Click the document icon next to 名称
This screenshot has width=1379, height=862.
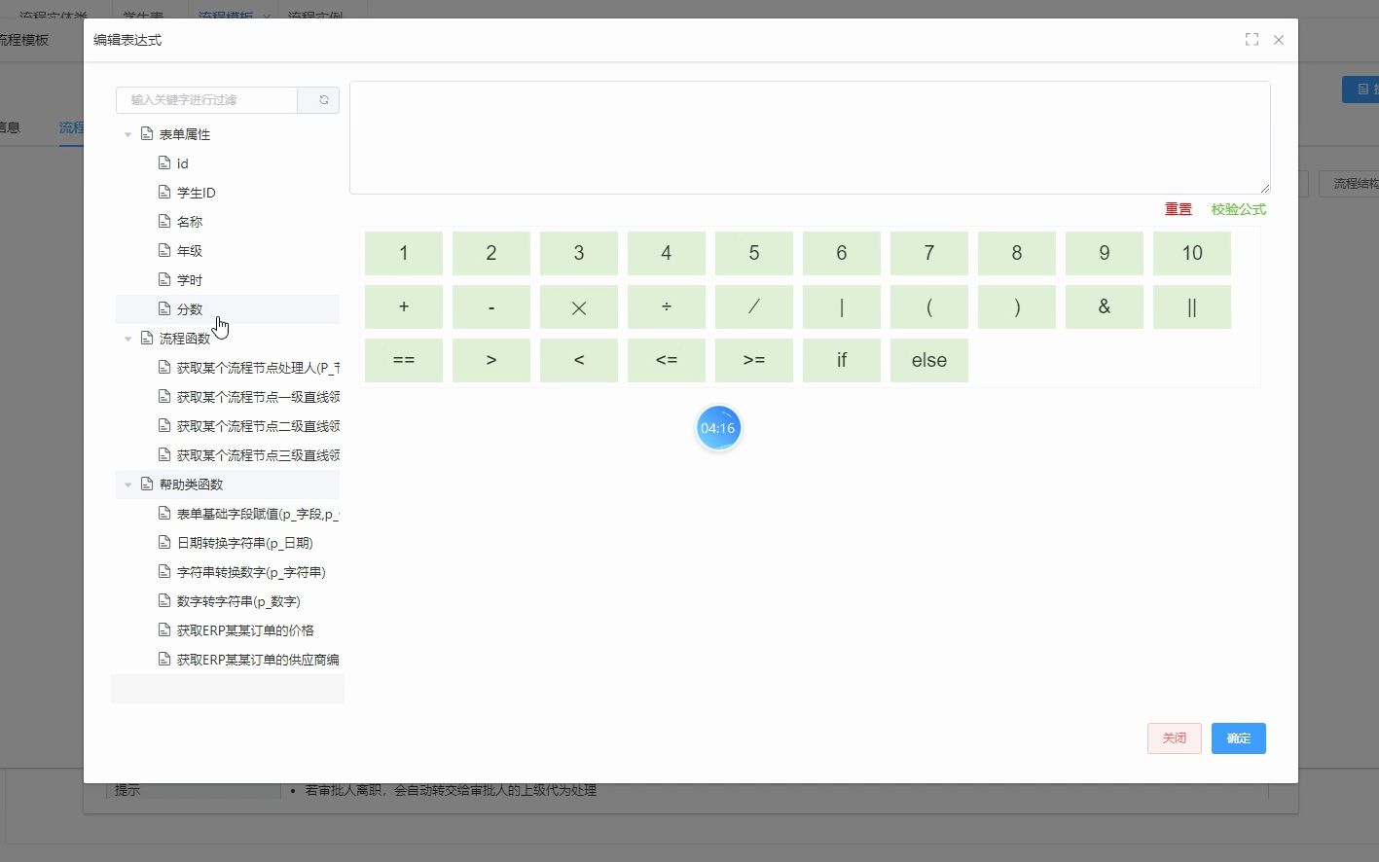tap(164, 222)
